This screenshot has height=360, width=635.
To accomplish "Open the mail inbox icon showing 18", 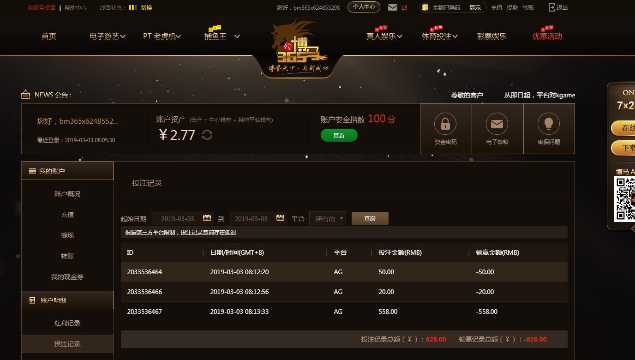I will (393, 7).
